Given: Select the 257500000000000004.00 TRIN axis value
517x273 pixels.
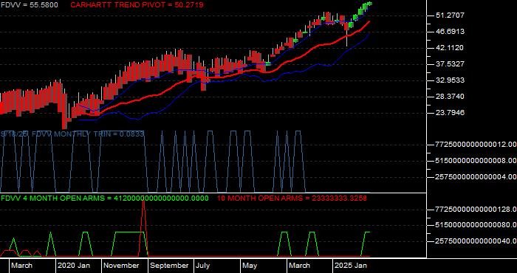Looking at the screenshot, I should click(476, 177).
